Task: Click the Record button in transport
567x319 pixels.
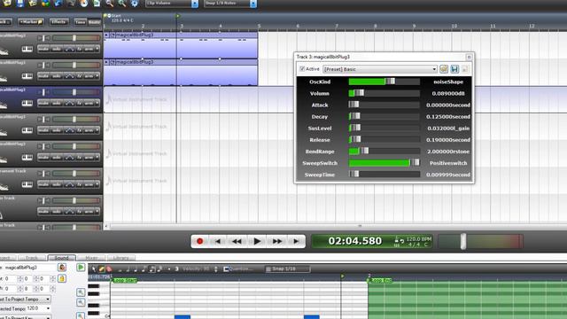Action: [x=199, y=241]
